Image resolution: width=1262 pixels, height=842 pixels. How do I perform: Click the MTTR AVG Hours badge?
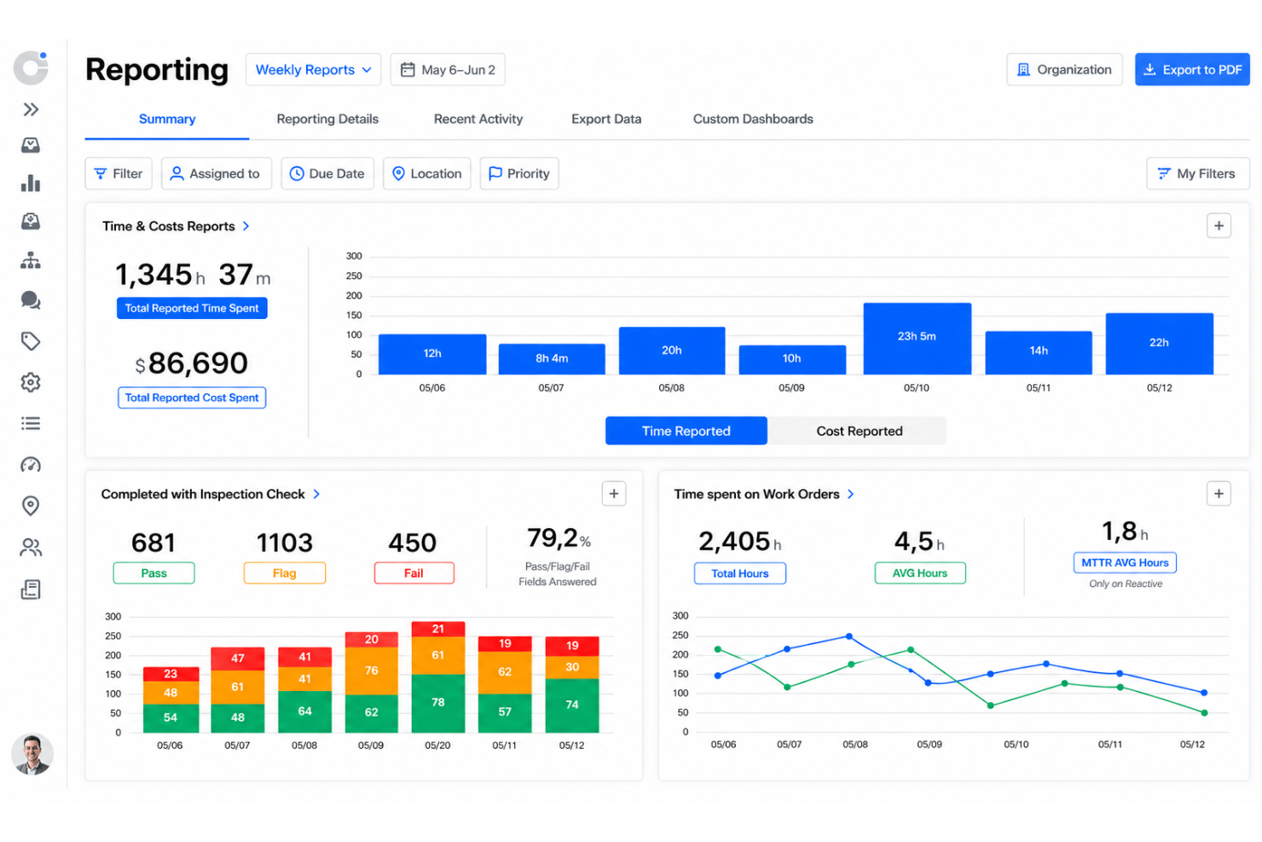1125,563
